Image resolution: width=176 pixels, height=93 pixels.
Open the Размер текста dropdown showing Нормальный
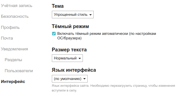67,58
